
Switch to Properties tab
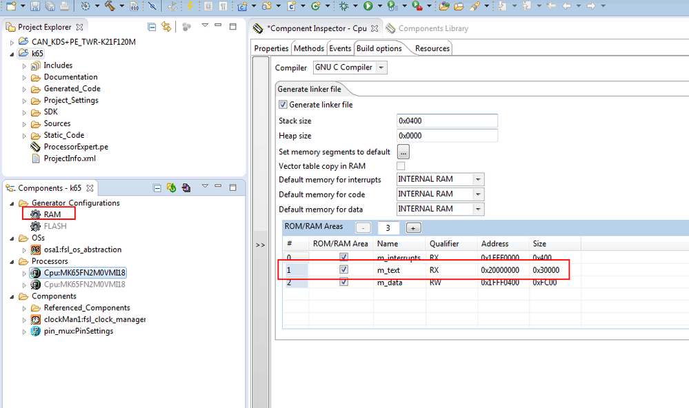pyautogui.click(x=271, y=48)
